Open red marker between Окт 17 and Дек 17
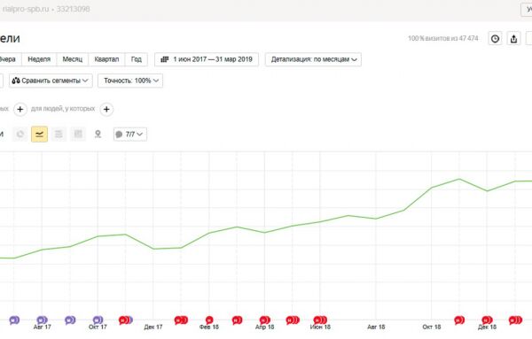Viewport: 532px width, 339px height. pyautogui.click(x=125, y=320)
